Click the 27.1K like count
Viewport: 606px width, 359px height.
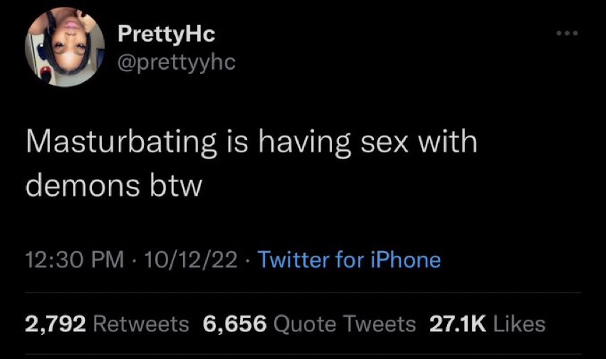(458, 324)
